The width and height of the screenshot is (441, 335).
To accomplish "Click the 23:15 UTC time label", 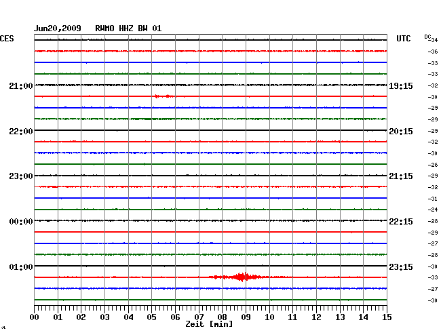I will (x=401, y=267).
